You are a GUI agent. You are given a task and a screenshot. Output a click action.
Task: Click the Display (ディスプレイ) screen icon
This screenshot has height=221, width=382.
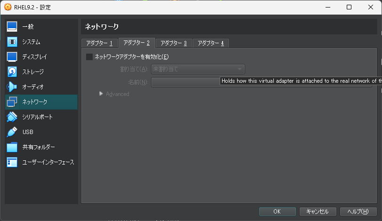[x=12, y=57]
